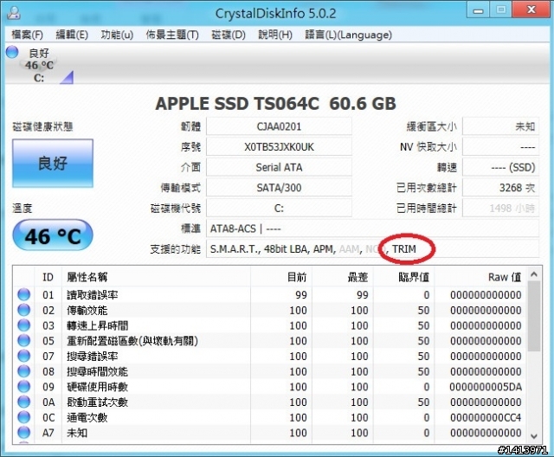
Task: Click status orb of row 02 傳輸效能
Action: pos(23,310)
